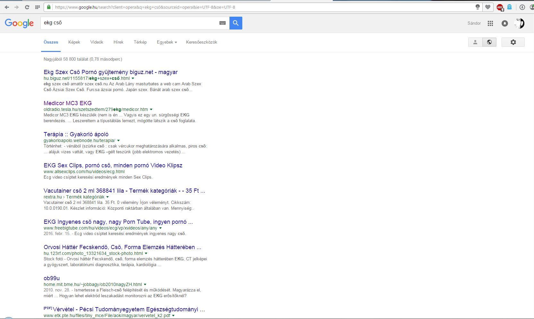Open the browser downloads icon
This screenshot has height=319, width=534.
pos(522,7)
